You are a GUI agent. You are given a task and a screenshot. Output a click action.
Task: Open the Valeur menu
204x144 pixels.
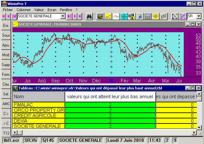39,10
